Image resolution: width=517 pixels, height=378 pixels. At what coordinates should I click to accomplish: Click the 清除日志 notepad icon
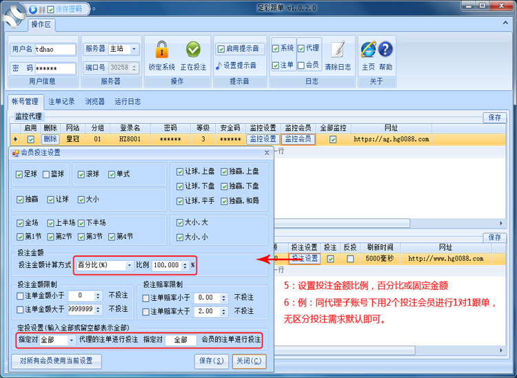coord(337,50)
